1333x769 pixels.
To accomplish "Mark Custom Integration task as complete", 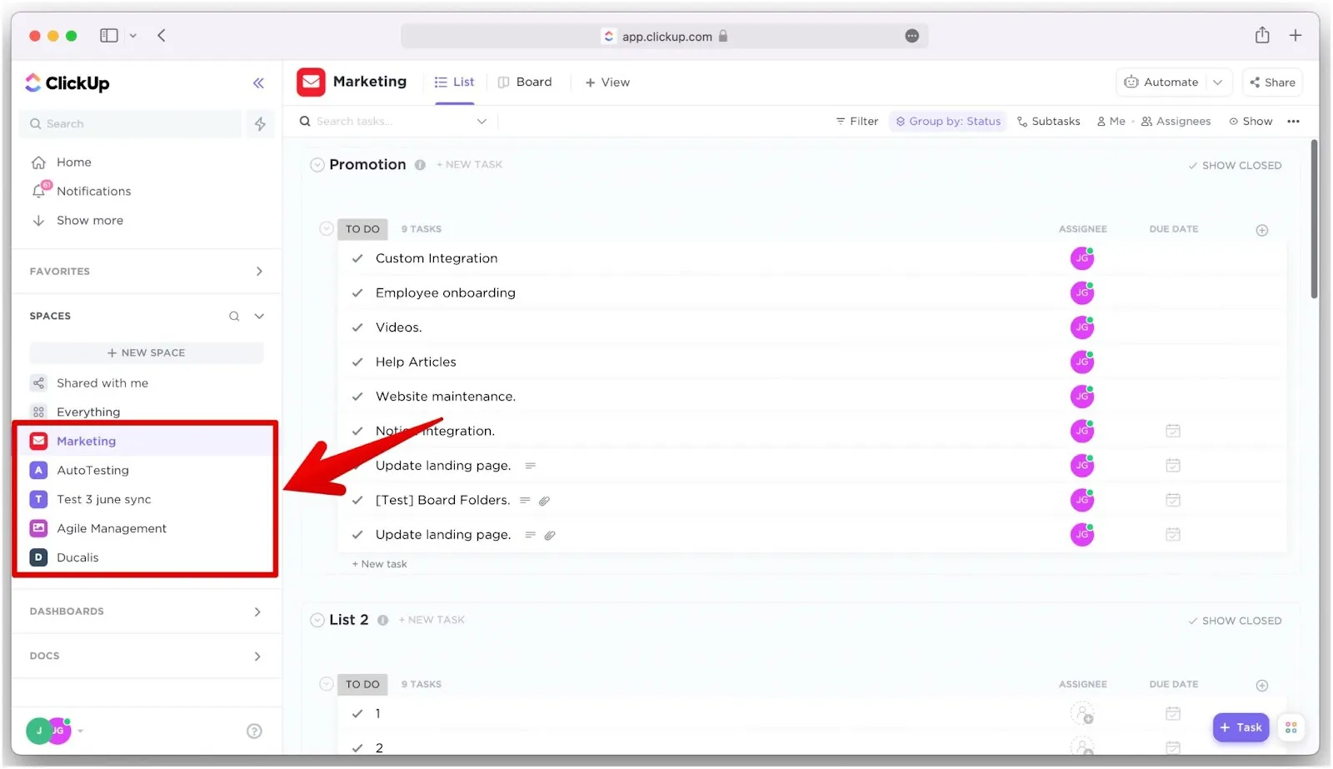I will [357, 259].
